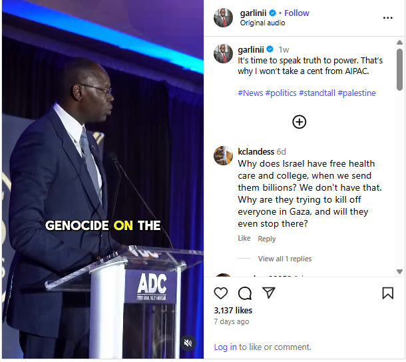Share post with paper plane icon
The width and height of the screenshot is (406, 362).
click(x=268, y=293)
